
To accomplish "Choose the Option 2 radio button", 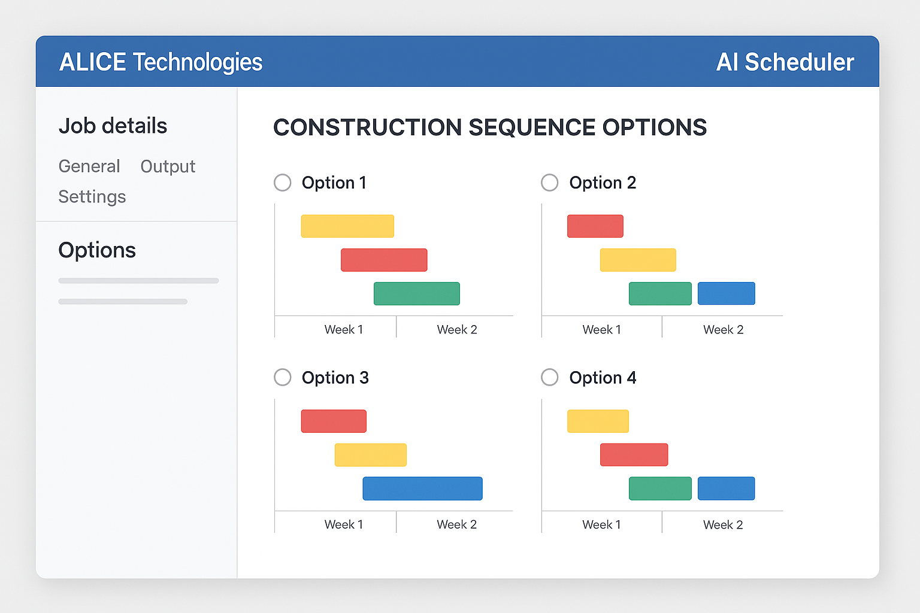I will (550, 183).
